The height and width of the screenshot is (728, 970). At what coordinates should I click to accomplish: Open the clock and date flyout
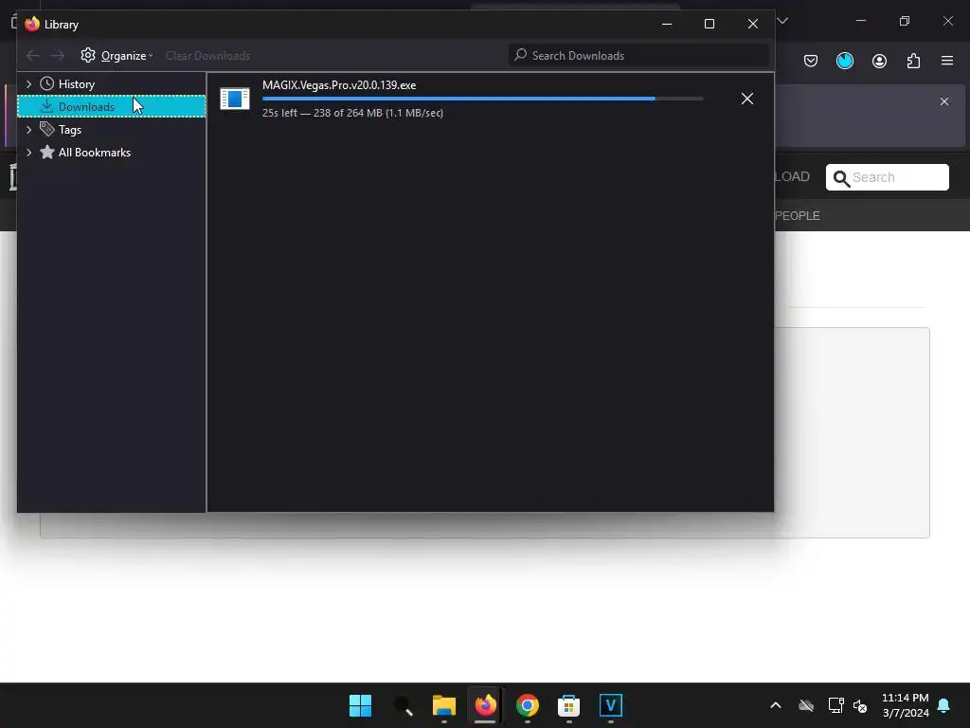[905, 705]
